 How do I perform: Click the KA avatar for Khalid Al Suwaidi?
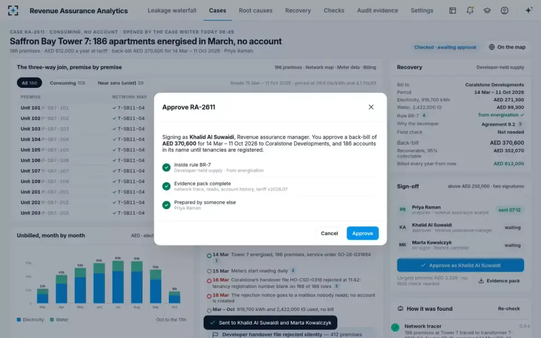[403, 228]
